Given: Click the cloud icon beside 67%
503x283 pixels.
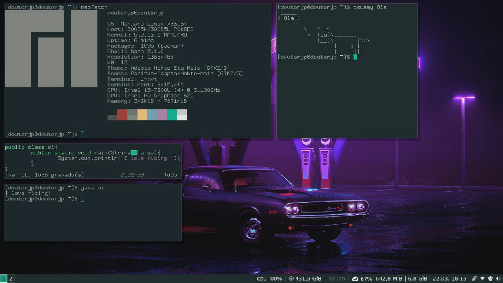Looking at the screenshot, I should 355,279.
